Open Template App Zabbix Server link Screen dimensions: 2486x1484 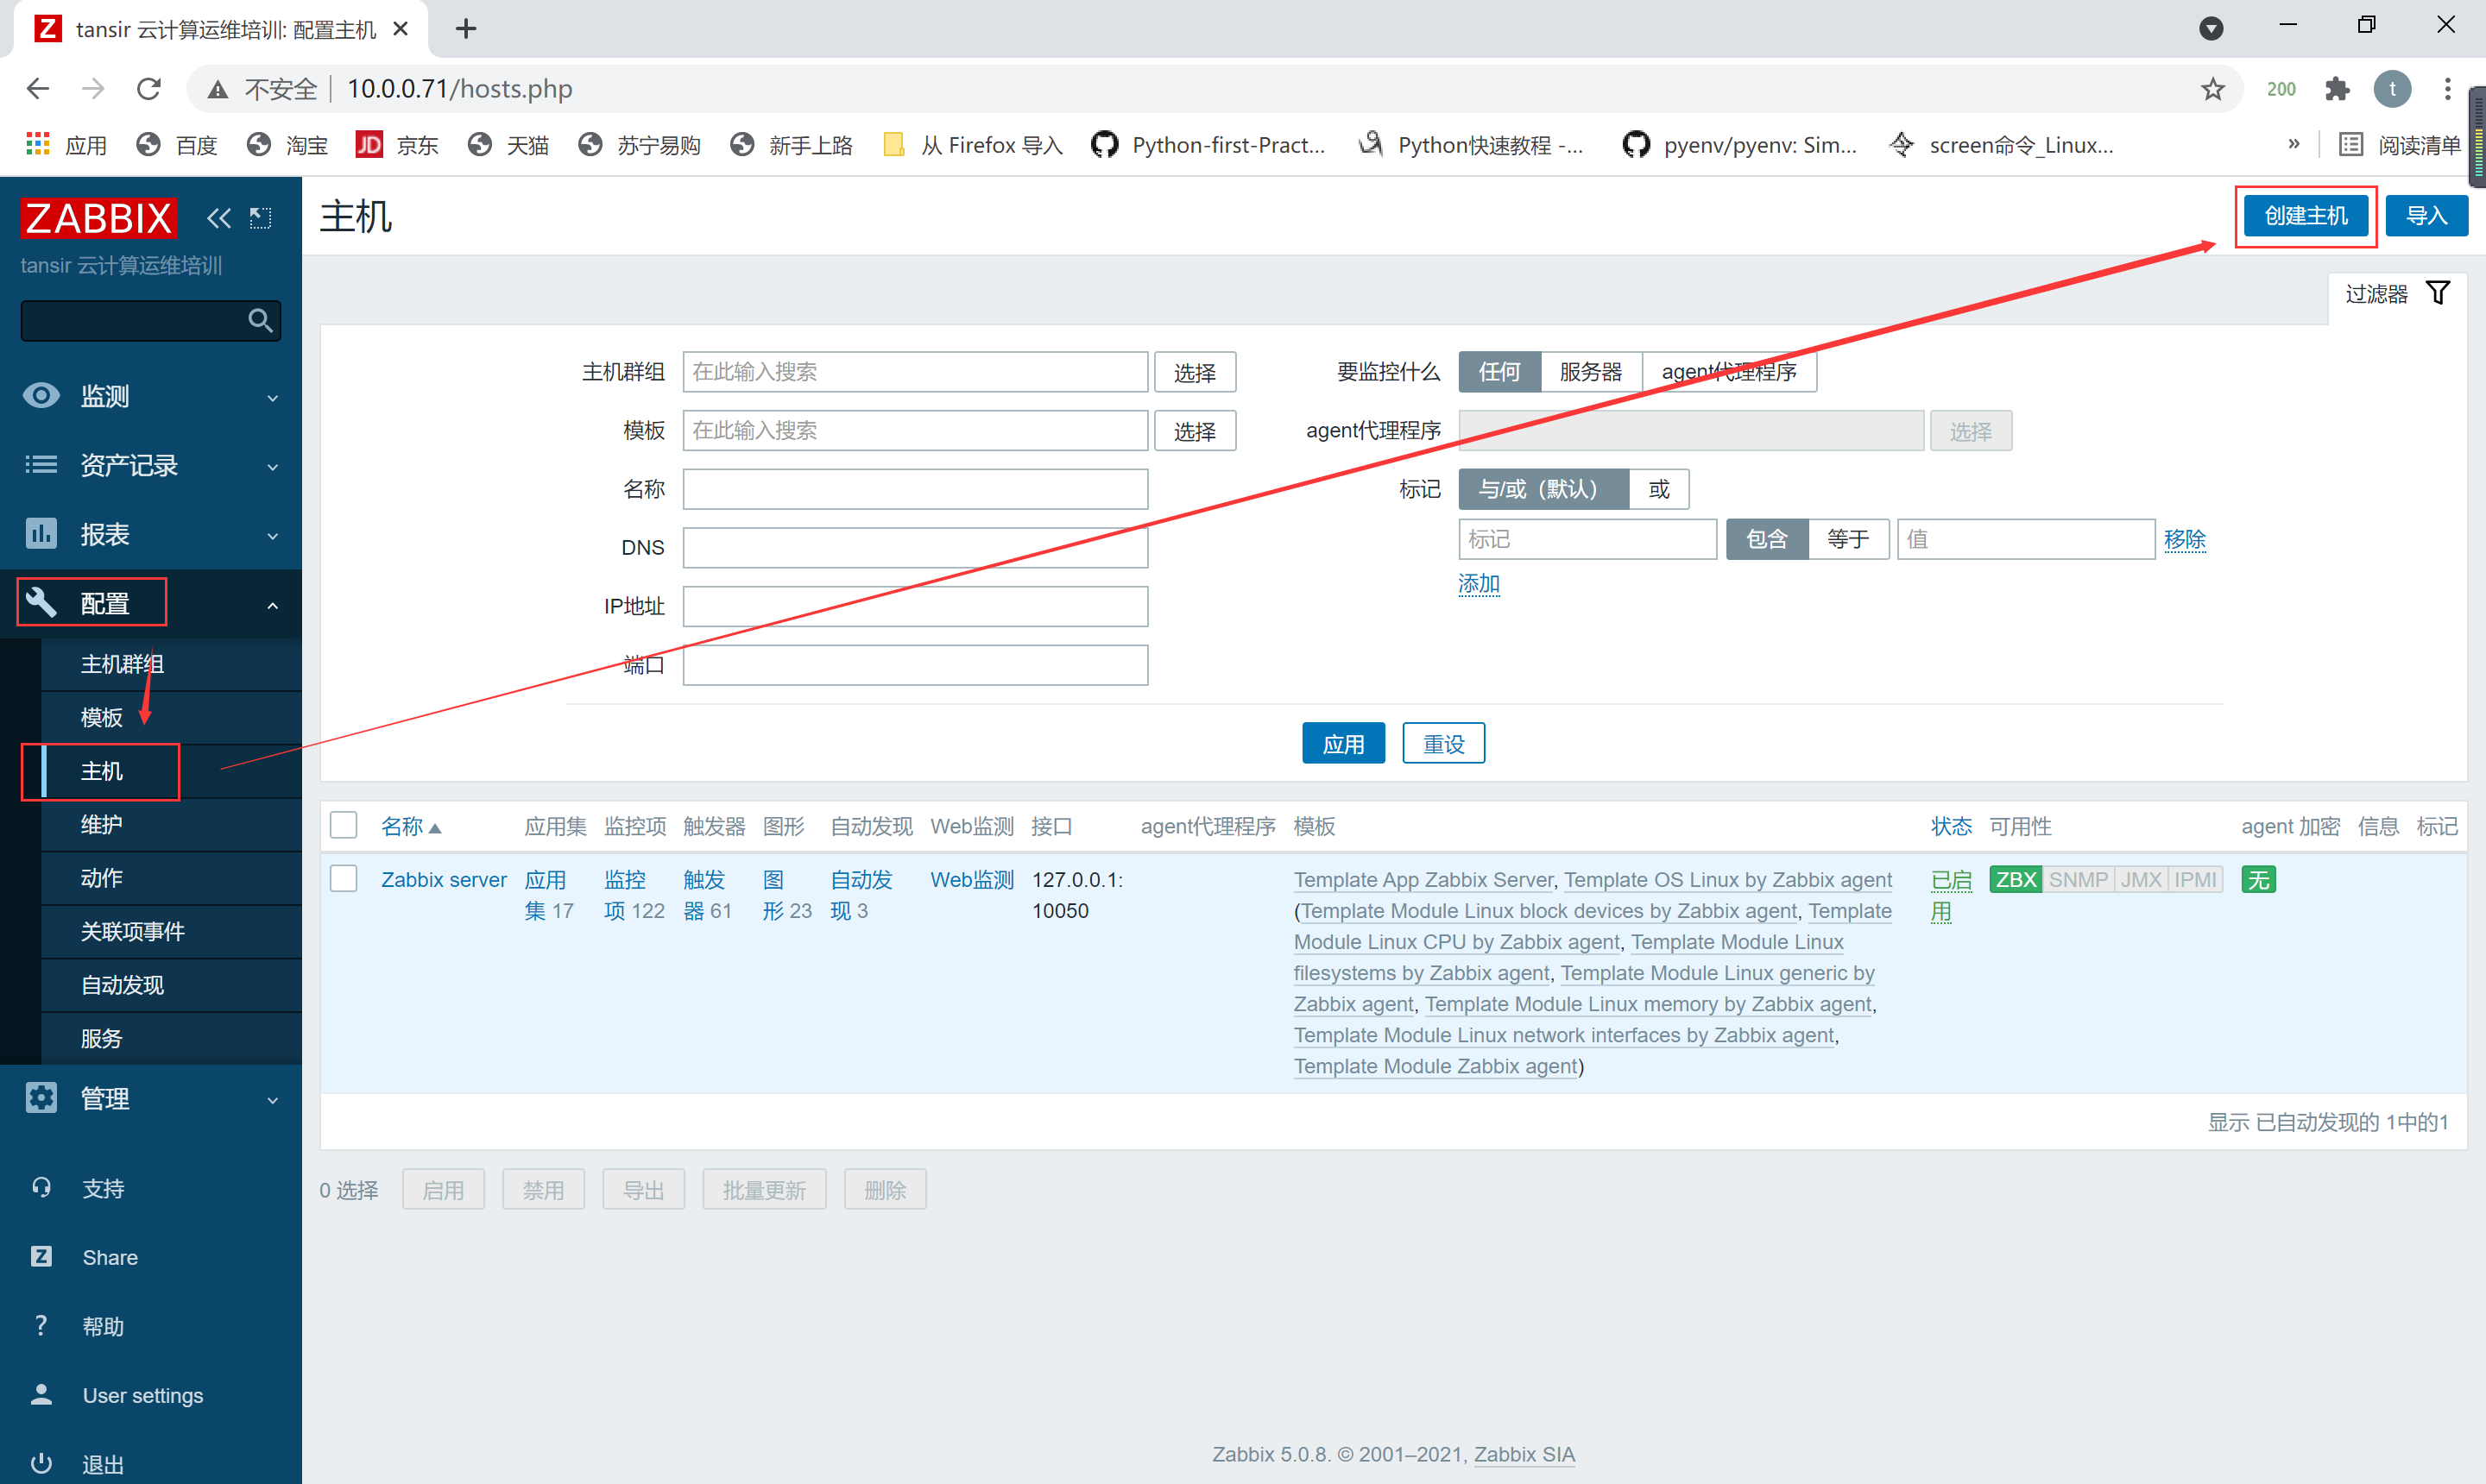(1423, 880)
